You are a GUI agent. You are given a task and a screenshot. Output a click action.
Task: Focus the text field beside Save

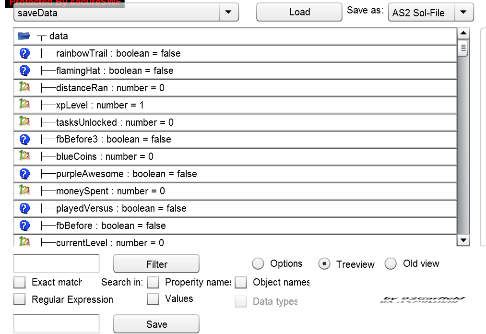pyautogui.click(x=57, y=324)
